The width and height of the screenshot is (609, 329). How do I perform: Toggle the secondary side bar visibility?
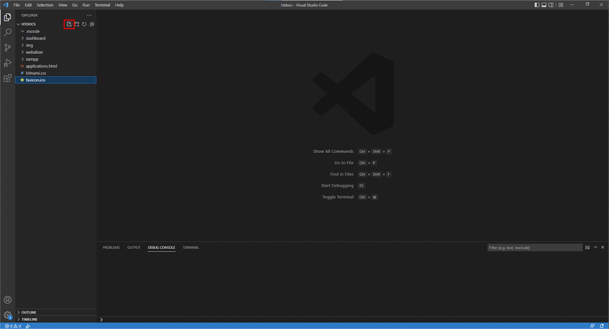551,5
